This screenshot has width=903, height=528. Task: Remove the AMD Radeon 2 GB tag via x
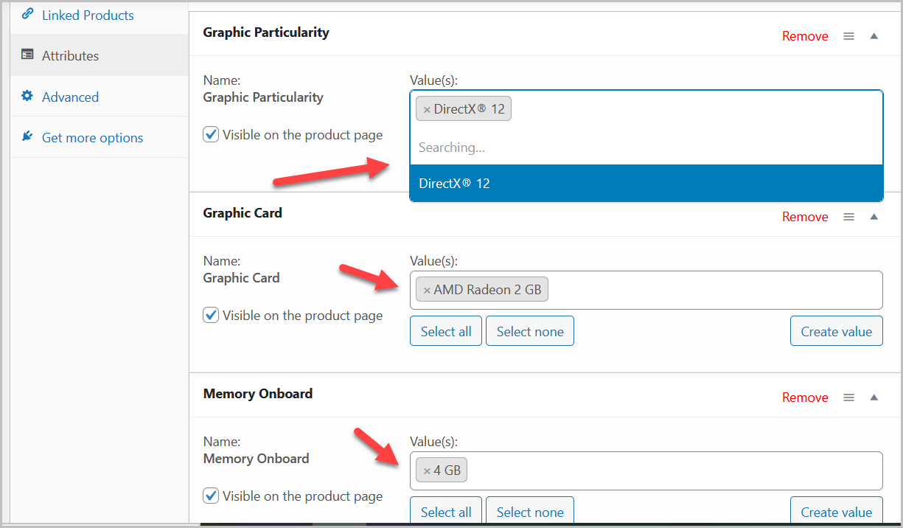(427, 291)
